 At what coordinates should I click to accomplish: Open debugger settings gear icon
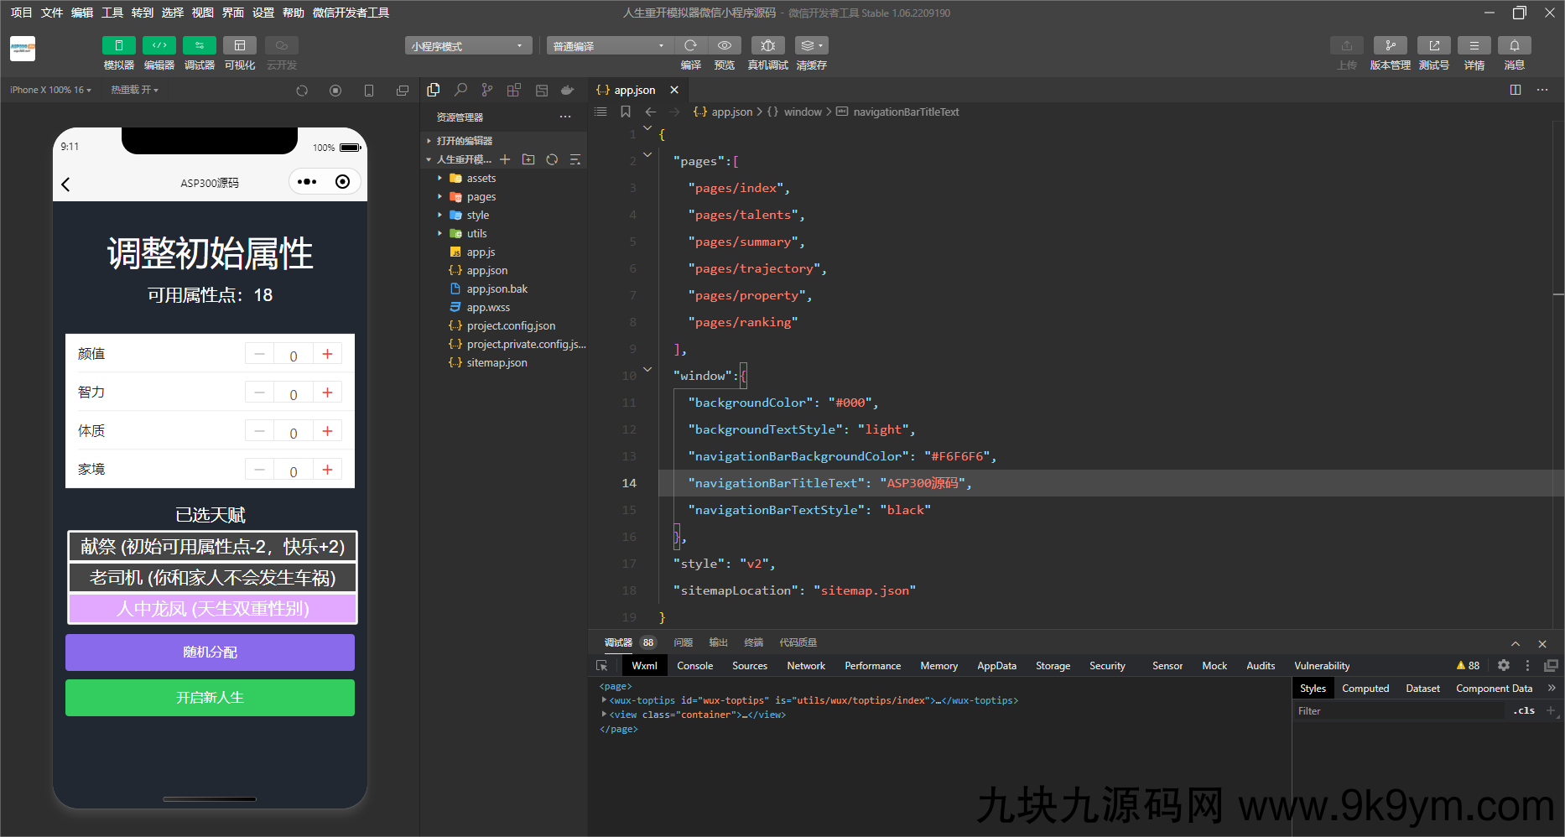(x=1504, y=665)
